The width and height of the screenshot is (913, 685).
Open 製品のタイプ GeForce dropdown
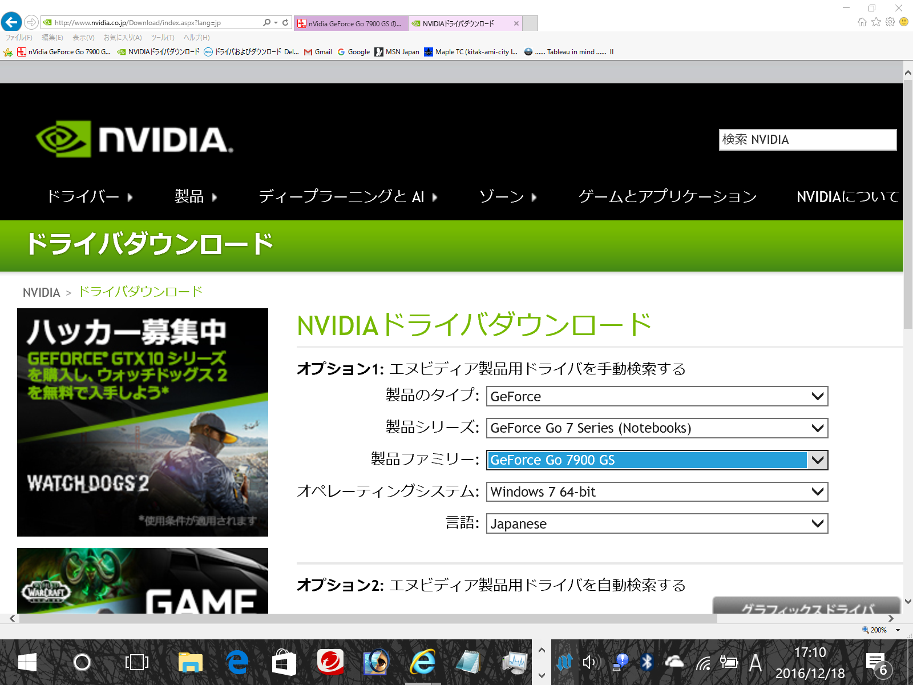(657, 396)
